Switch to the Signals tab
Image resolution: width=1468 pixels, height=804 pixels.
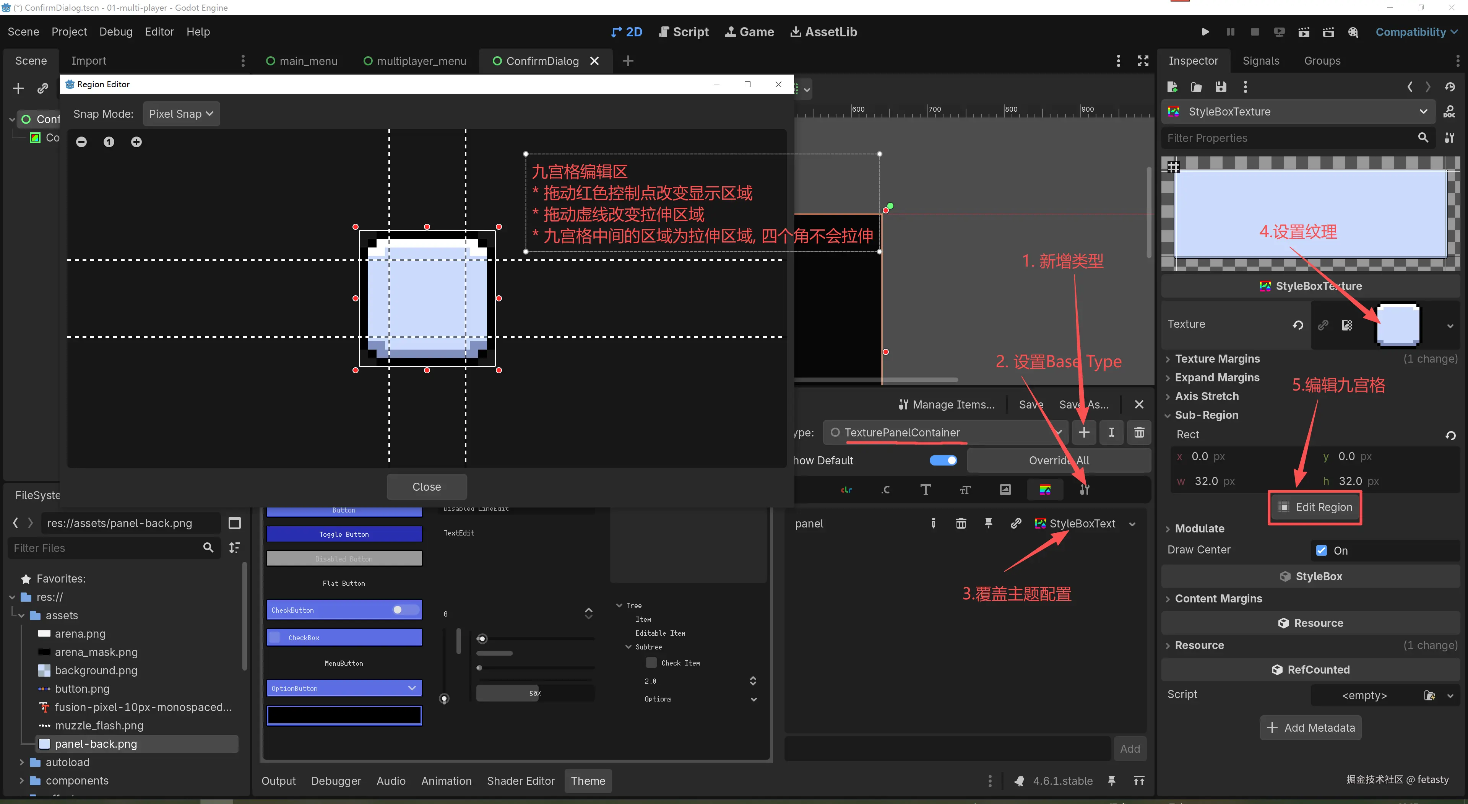[1260, 61]
